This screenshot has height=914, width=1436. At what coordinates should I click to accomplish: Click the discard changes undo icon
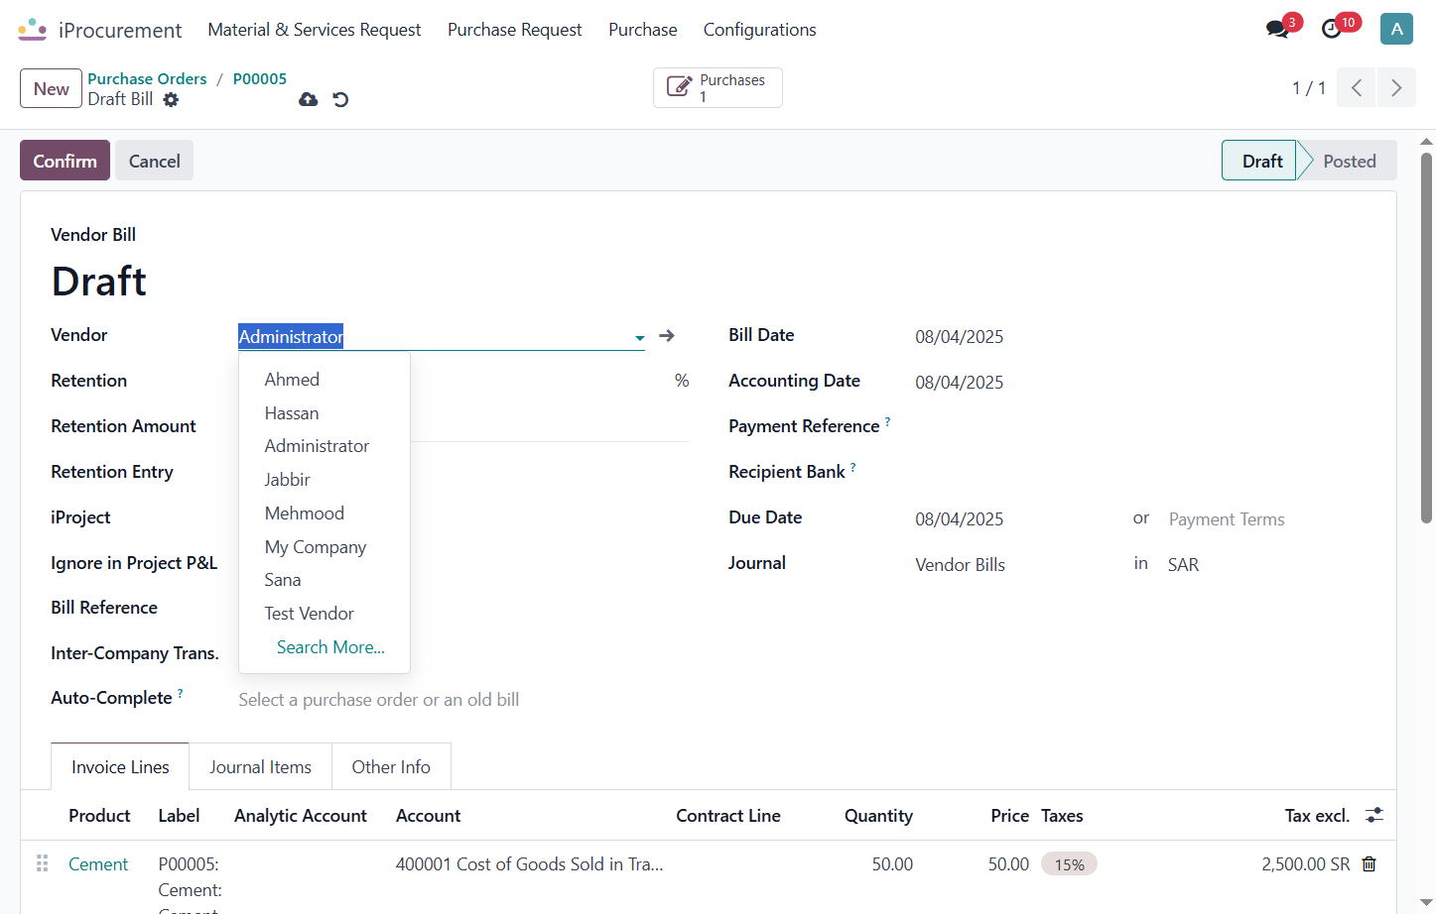340,99
